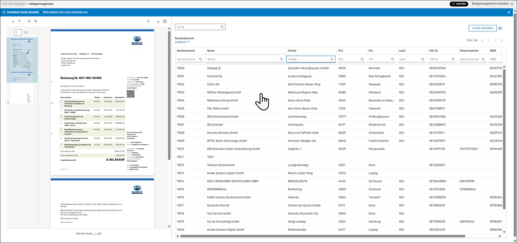Select BYTEC Bodry Technology GmbH contact
Screen dimensions: 517x243
pyautogui.click(x=338, y=141)
